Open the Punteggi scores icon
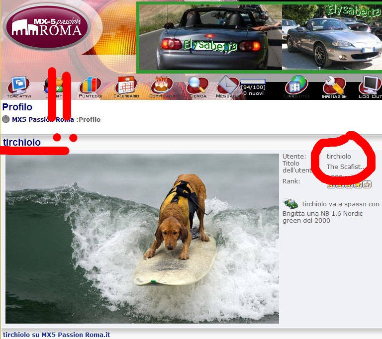This screenshot has width=382, height=339. click(90, 85)
